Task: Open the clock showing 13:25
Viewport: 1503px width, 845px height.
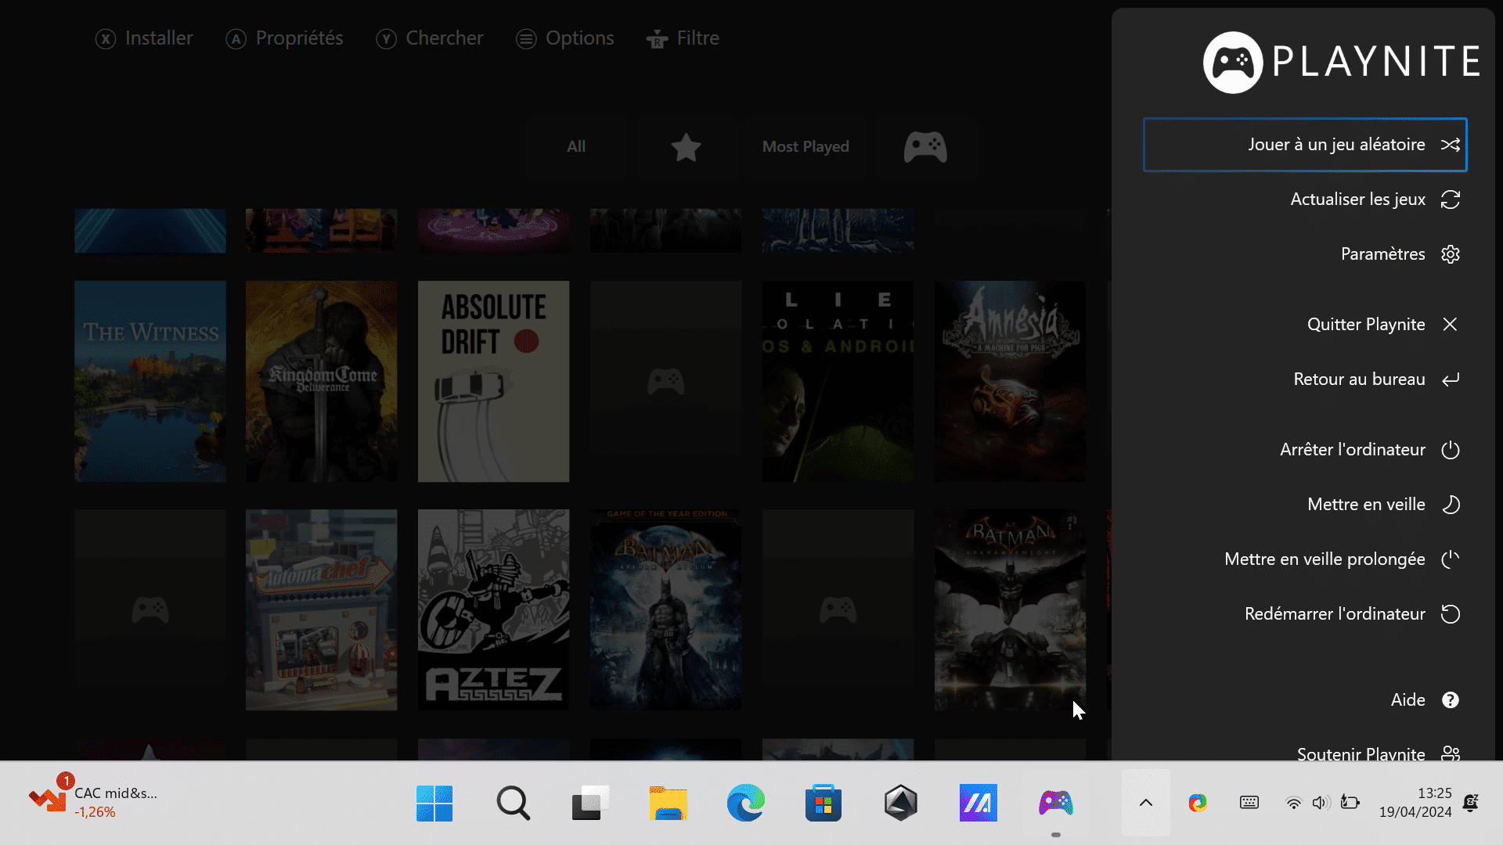Action: click(1415, 803)
